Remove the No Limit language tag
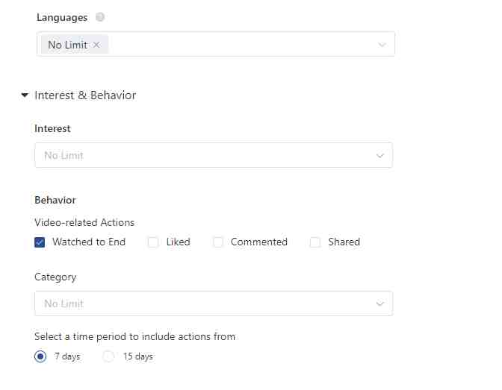This screenshot has height=390, width=502. pyautogui.click(x=96, y=45)
